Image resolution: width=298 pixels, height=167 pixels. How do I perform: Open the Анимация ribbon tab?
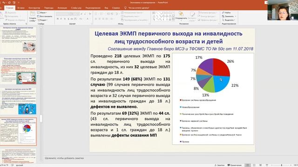click(62, 8)
